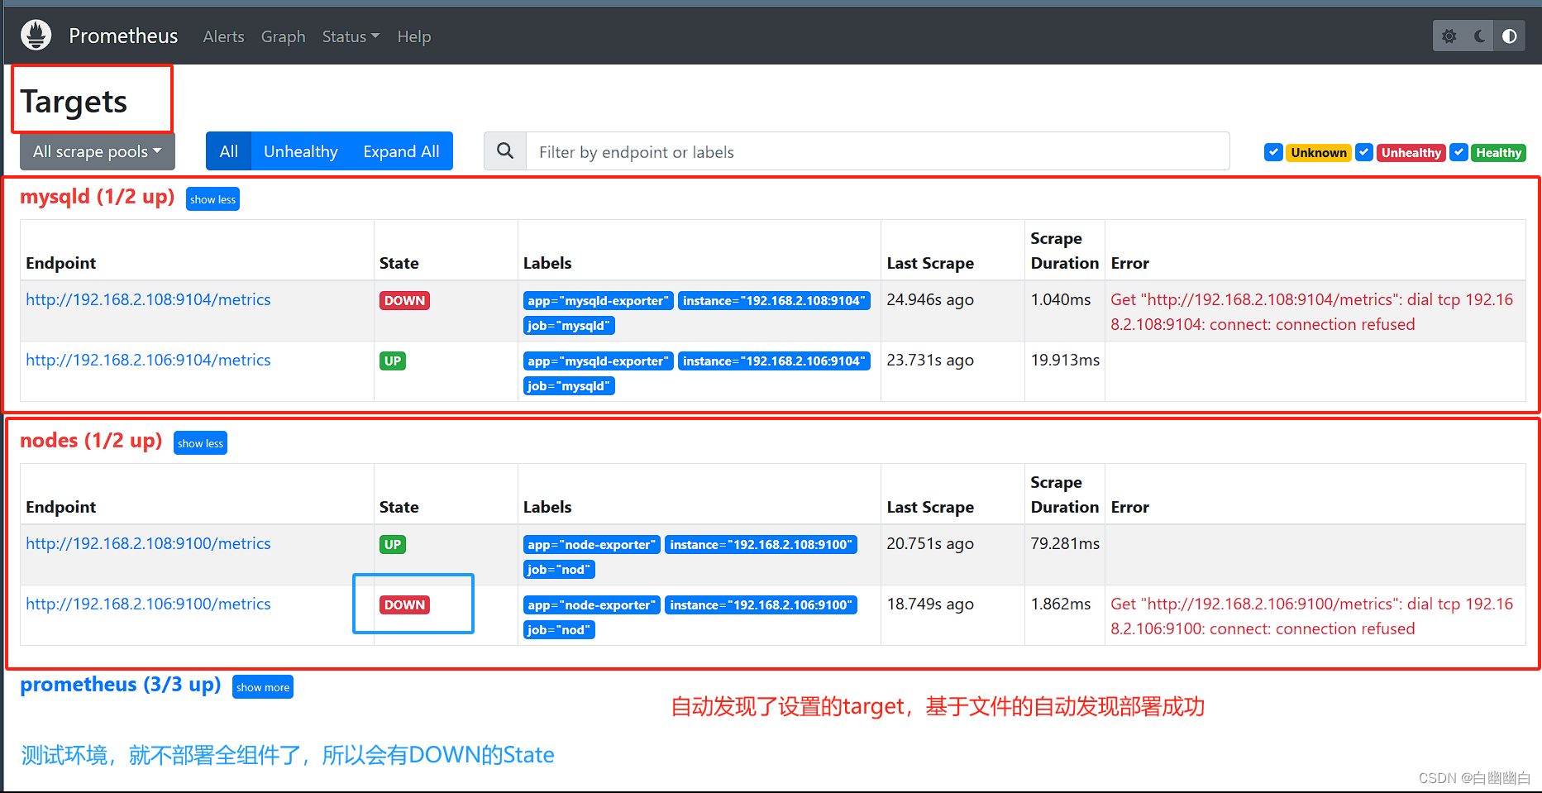Image resolution: width=1542 pixels, height=793 pixels.
Task: Click the nodes (1/2 up) heading
Action: [x=91, y=441]
